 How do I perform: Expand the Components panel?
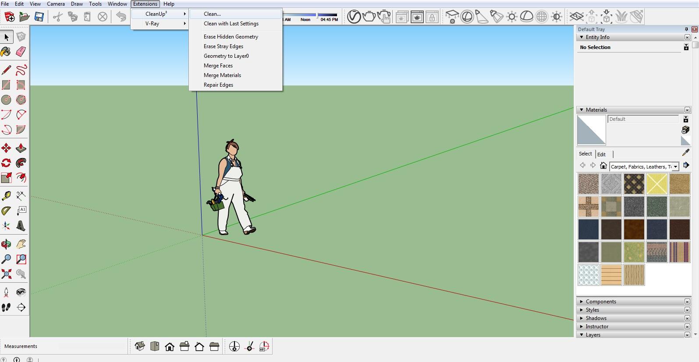(600, 302)
